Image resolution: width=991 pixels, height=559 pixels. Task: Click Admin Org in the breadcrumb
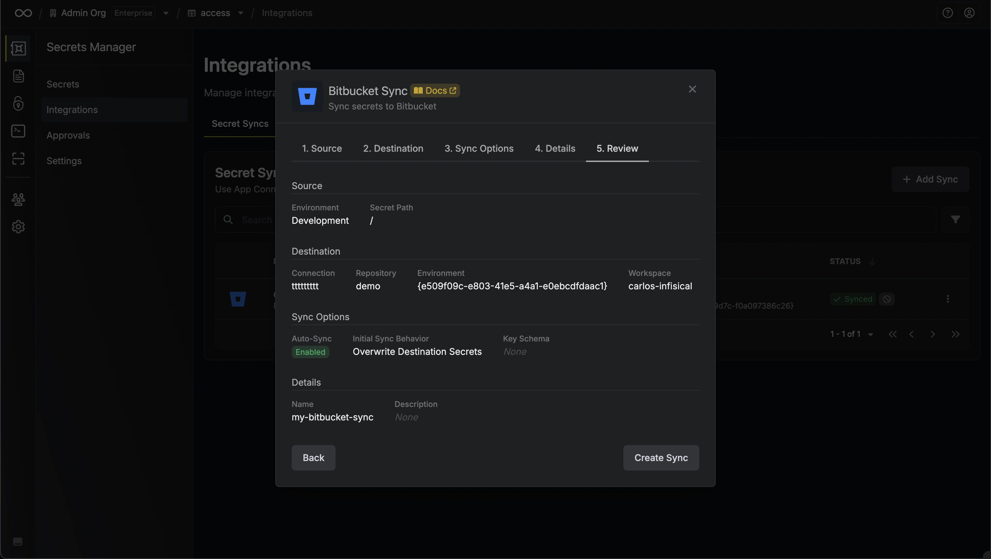pos(83,13)
